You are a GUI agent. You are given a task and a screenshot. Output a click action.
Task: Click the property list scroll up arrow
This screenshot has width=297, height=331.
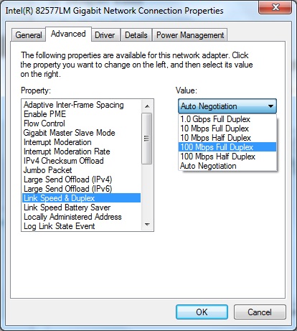(x=147, y=106)
